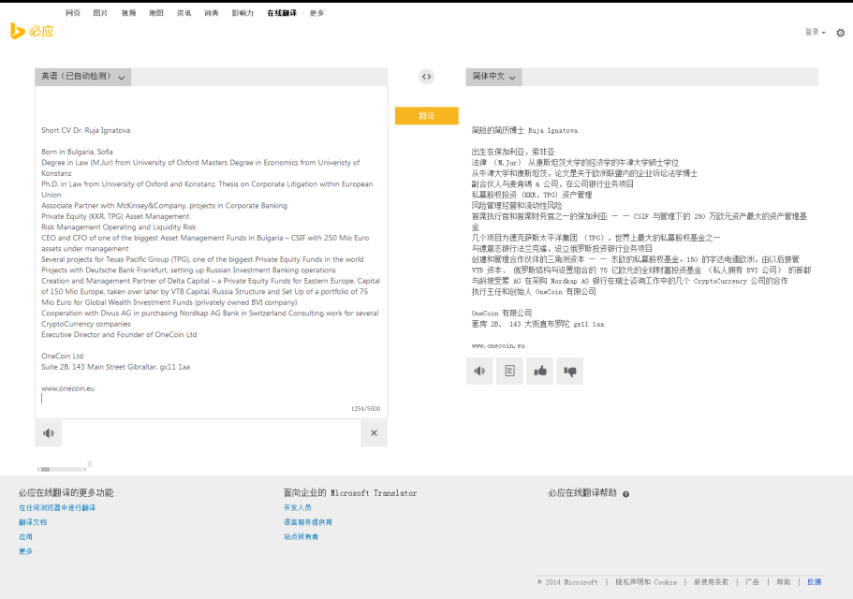Rate the translation with thumbs up
The image size is (853, 599).
(x=539, y=372)
